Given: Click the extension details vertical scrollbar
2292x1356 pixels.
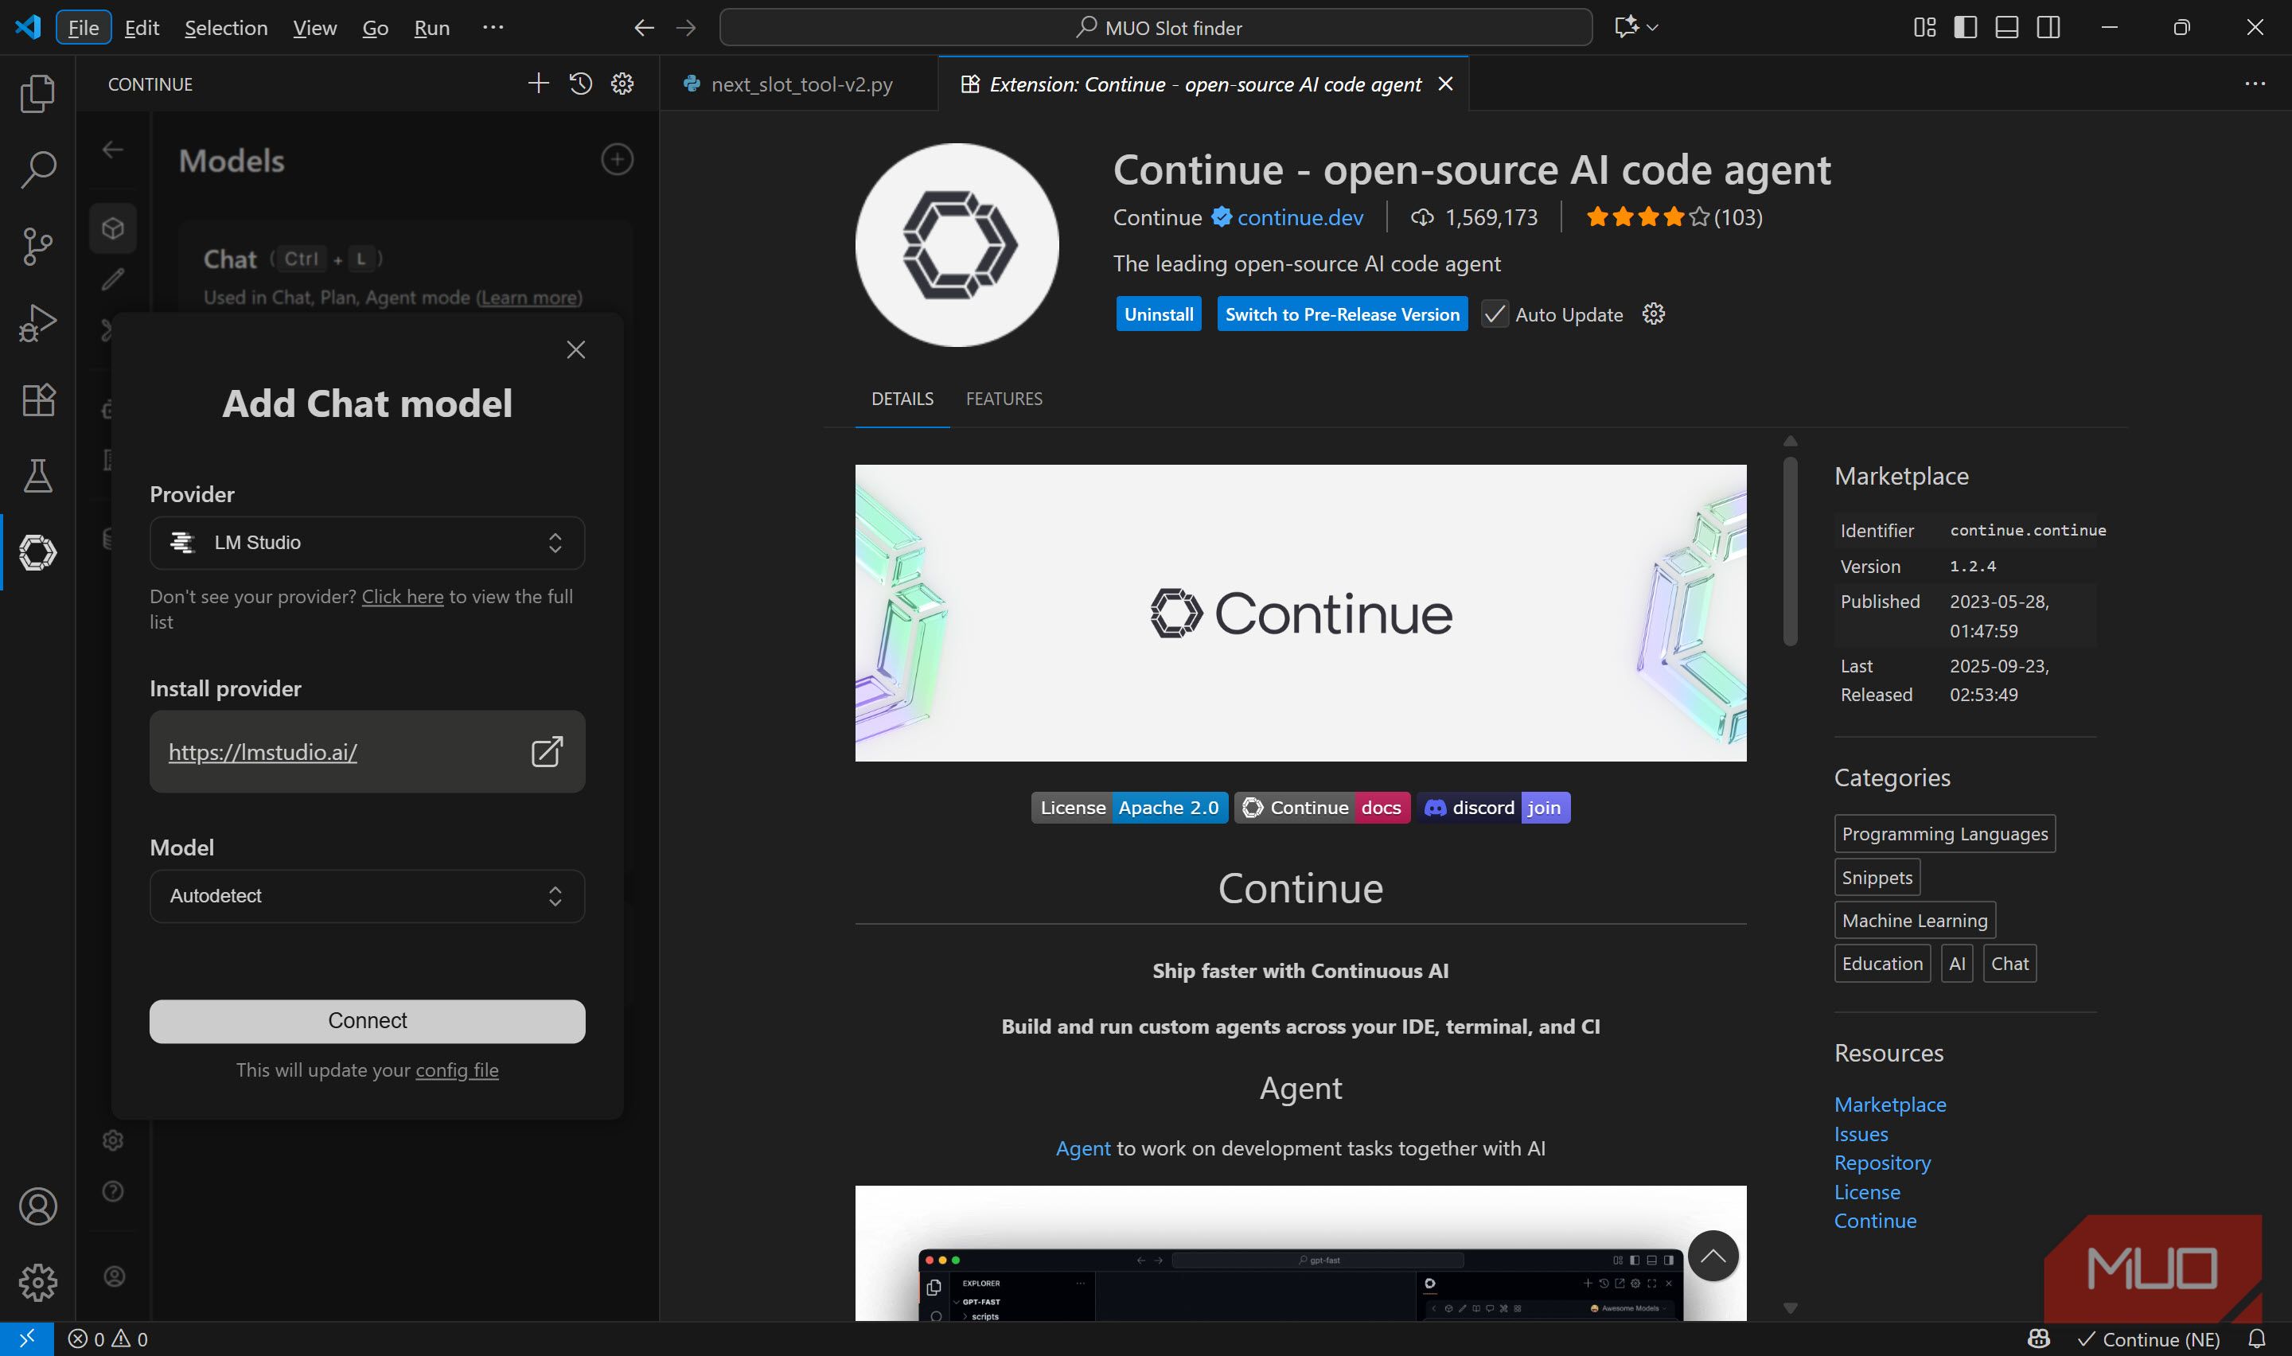Looking at the screenshot, I should point(1790,551).
